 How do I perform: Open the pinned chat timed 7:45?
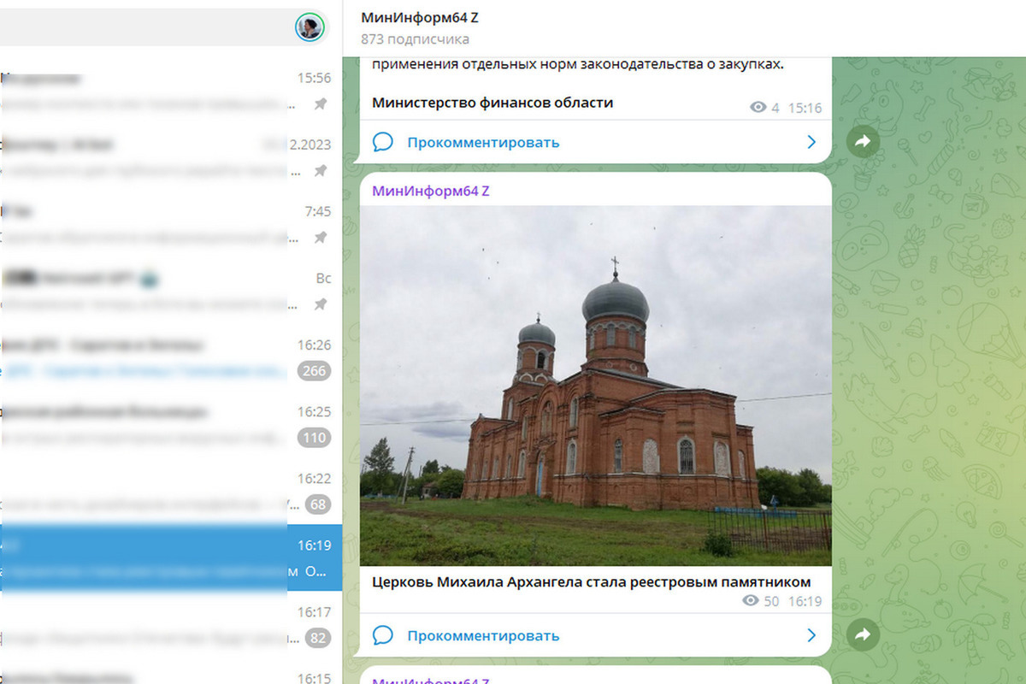tap(171, 224)
